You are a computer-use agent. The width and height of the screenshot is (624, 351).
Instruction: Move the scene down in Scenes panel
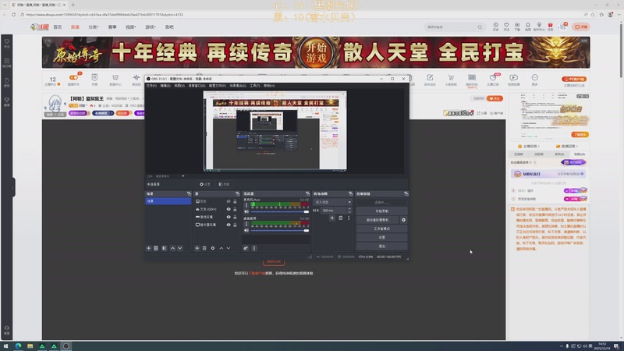[x=180, y=248]
